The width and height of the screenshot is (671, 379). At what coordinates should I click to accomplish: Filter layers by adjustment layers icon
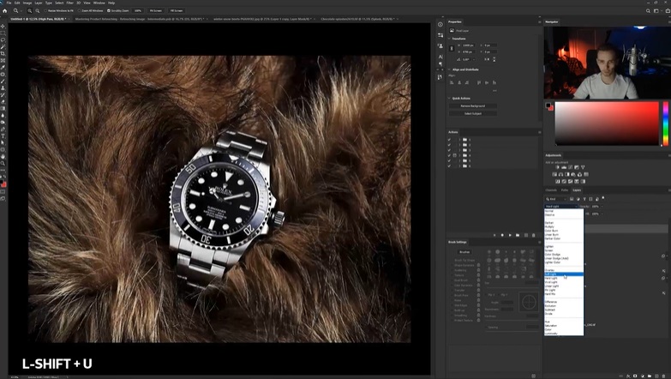(578, 199)
